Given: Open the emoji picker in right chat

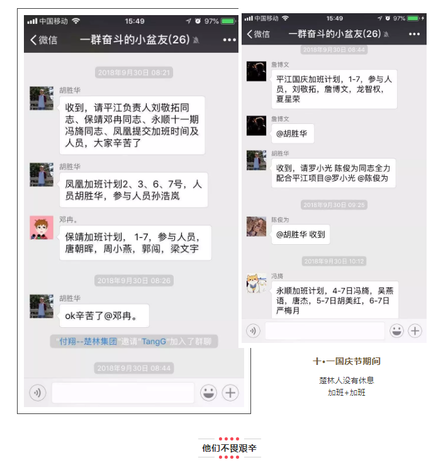Looking at the screenshot, I should point(396,331).
